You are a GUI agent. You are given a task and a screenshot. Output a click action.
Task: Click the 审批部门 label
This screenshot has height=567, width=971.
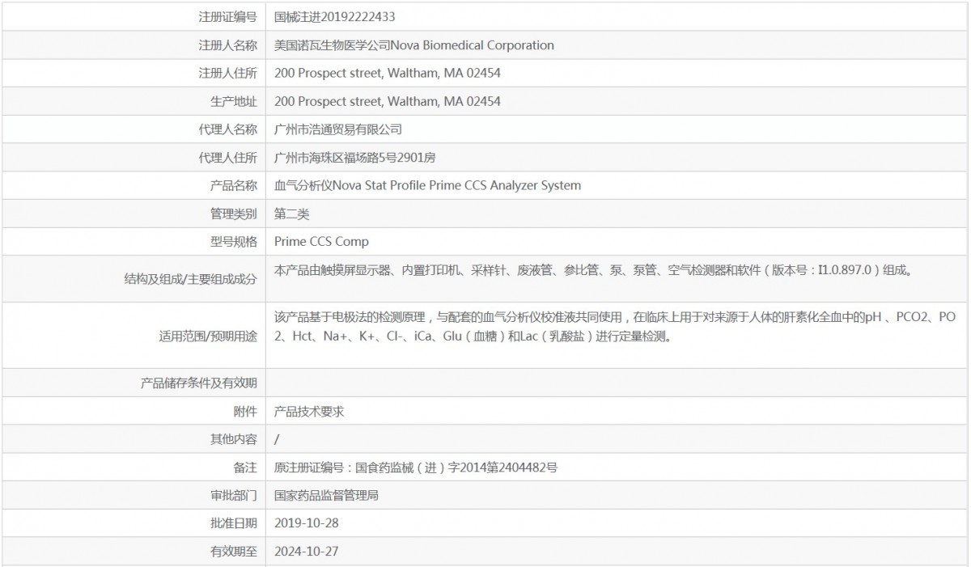[234, 496]
